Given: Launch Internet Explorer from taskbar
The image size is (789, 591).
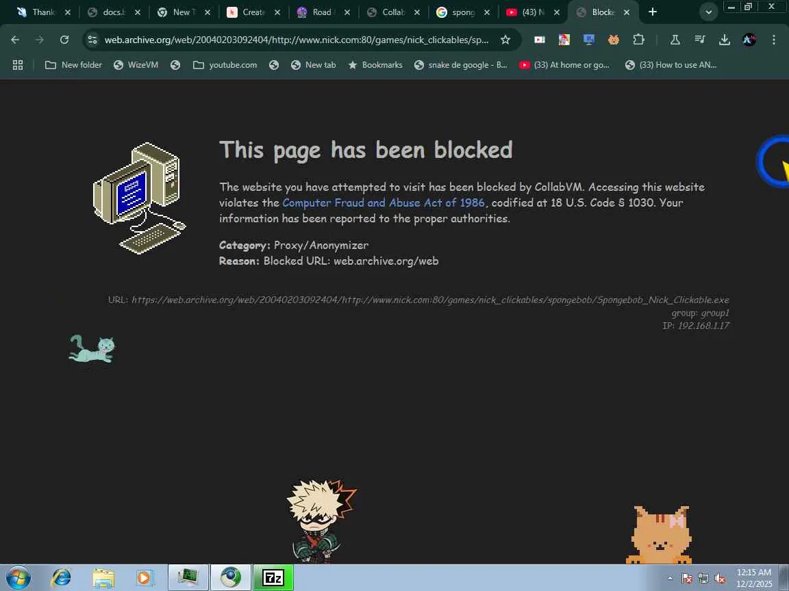Looking at the screenshot, I should click(x=61, y=577).
